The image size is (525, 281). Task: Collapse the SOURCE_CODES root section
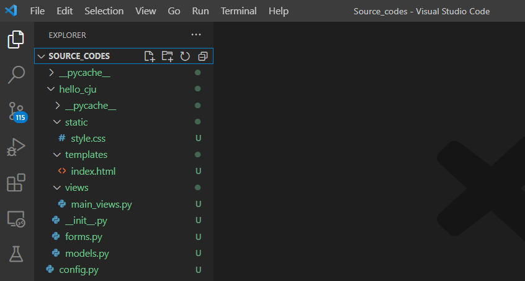(41, 57)
